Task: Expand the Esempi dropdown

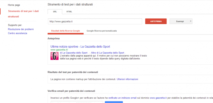Action: click(181, 22)
